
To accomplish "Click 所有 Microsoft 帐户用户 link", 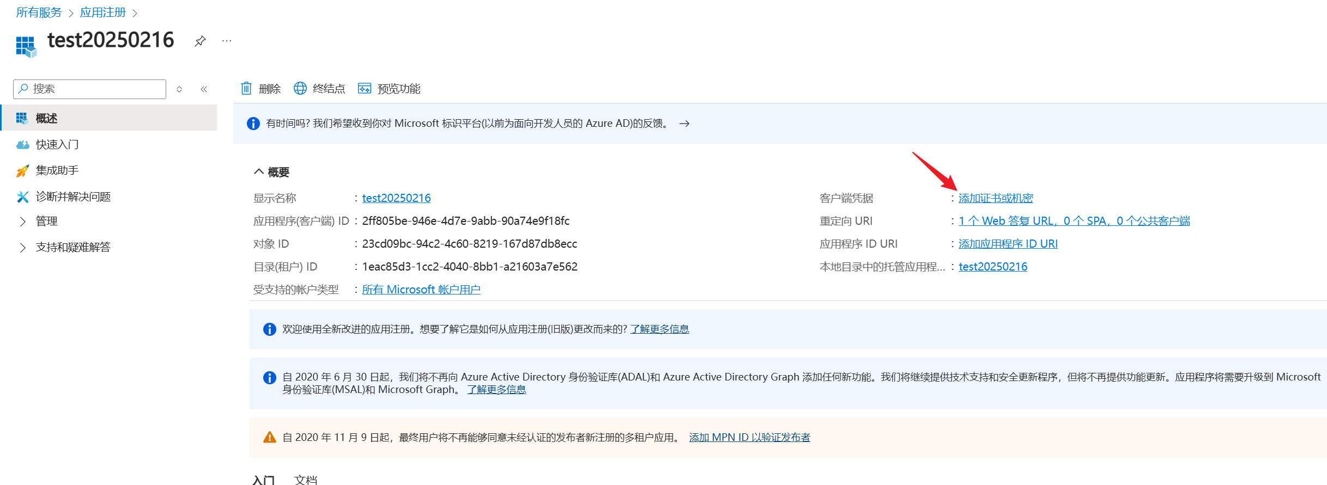I will (421, 290).
